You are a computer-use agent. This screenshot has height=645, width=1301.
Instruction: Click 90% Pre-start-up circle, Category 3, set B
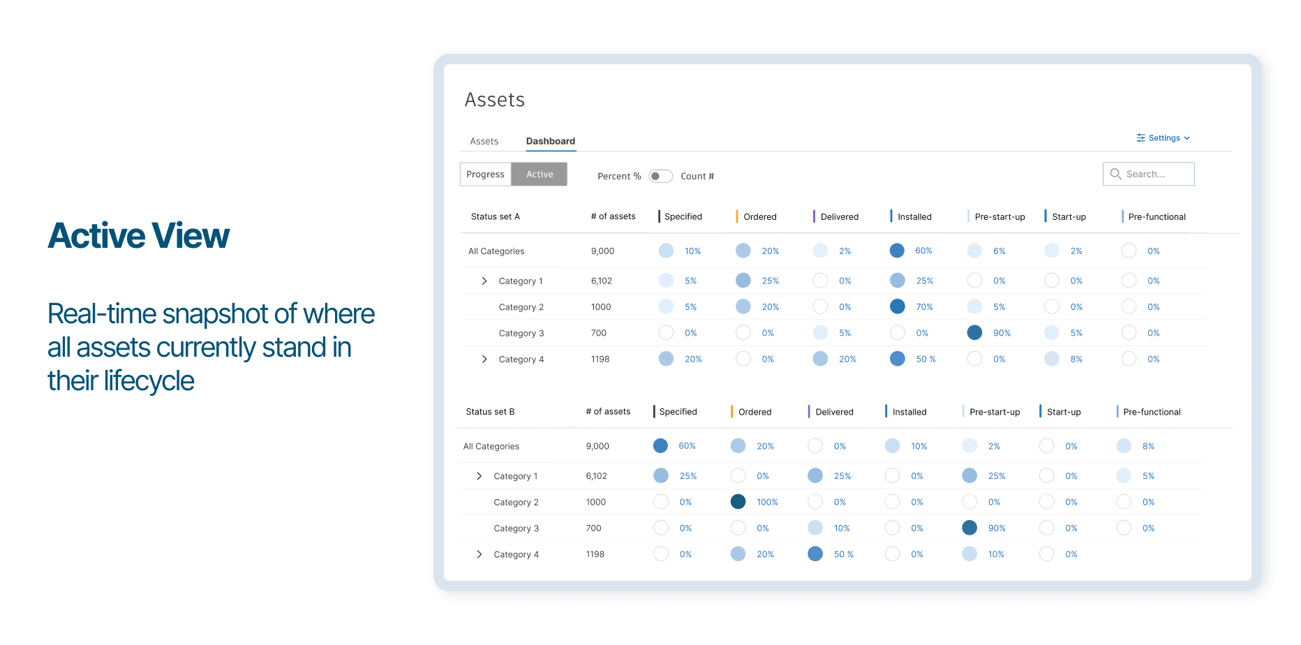click(969, 528)
